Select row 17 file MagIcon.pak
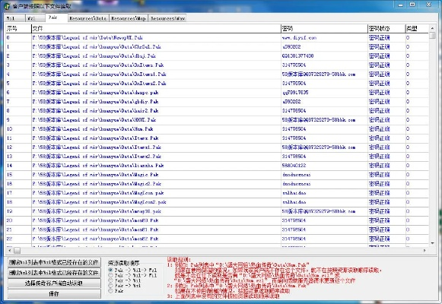The image size is (442, 304). pos(98,193)
